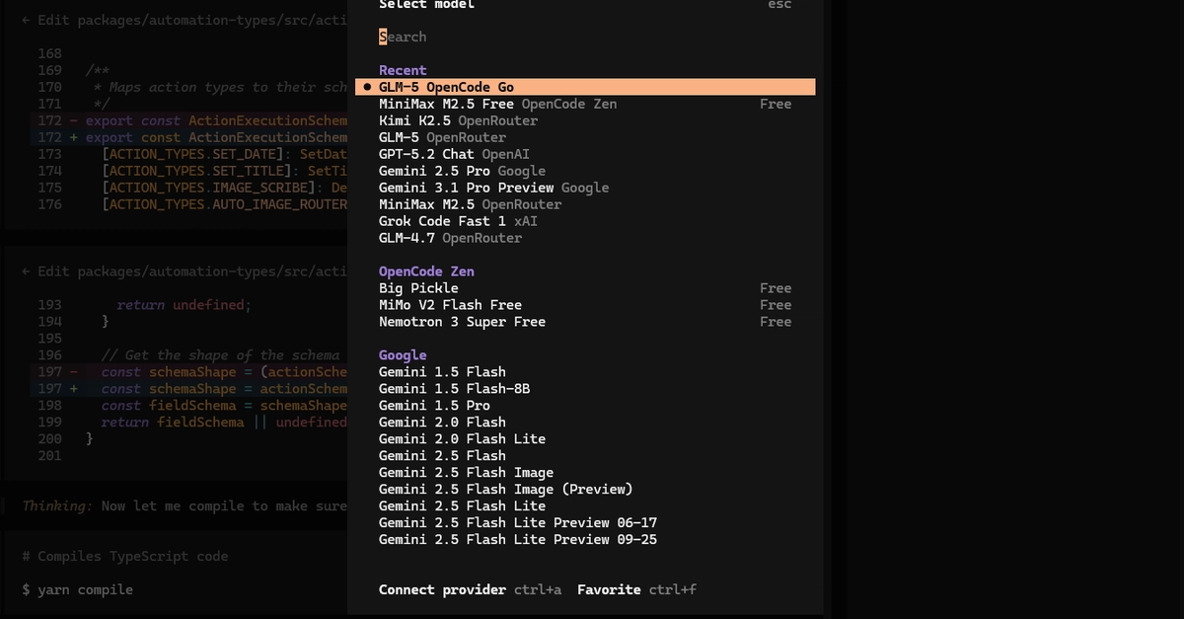Click Free tag beside Nemotron 3 Super
The image size is (1184, 619).
(x=776, y=322)
